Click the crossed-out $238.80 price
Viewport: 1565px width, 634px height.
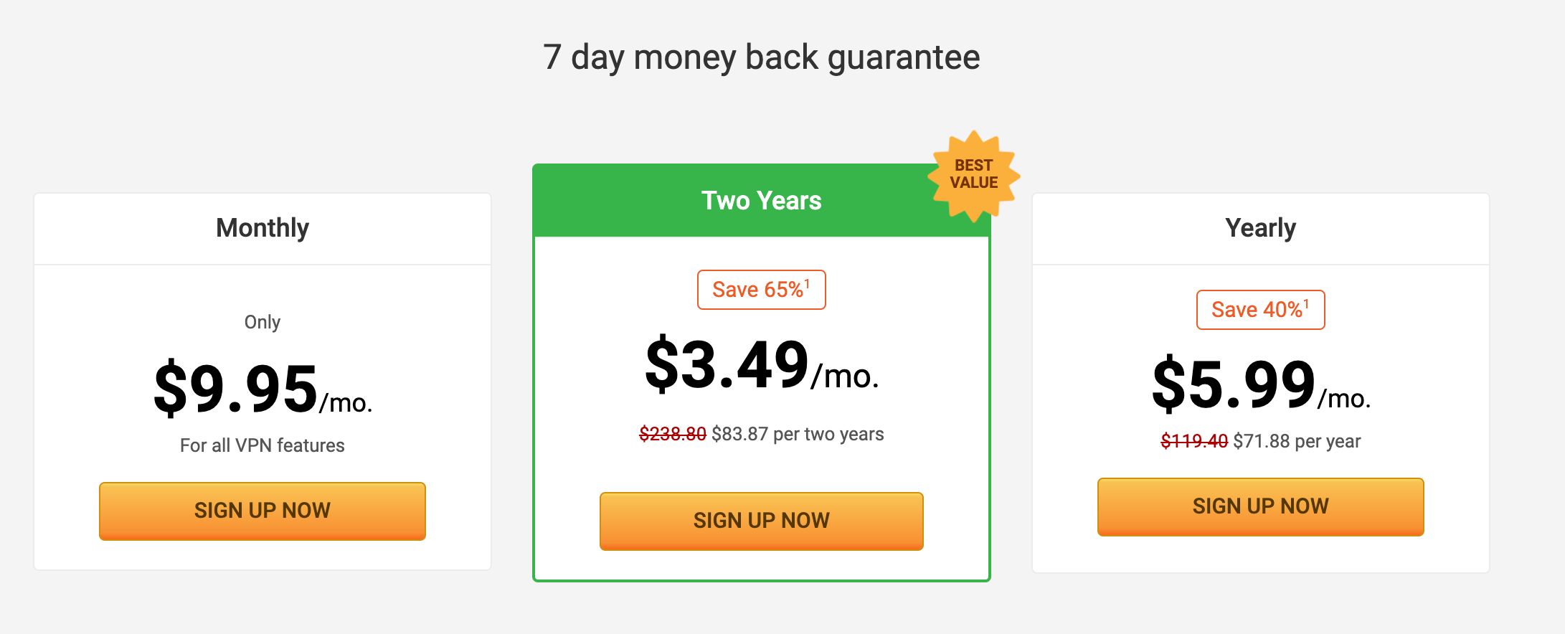tap(673, 434)
